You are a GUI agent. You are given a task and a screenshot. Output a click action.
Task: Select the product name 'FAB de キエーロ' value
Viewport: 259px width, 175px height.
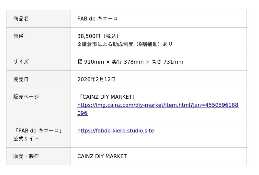point(97,19)
